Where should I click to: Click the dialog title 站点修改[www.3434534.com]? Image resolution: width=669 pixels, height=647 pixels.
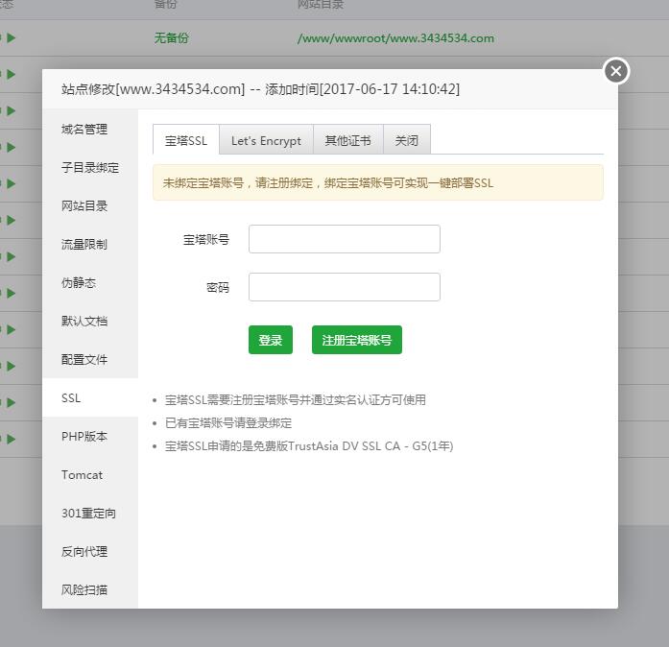154,89
